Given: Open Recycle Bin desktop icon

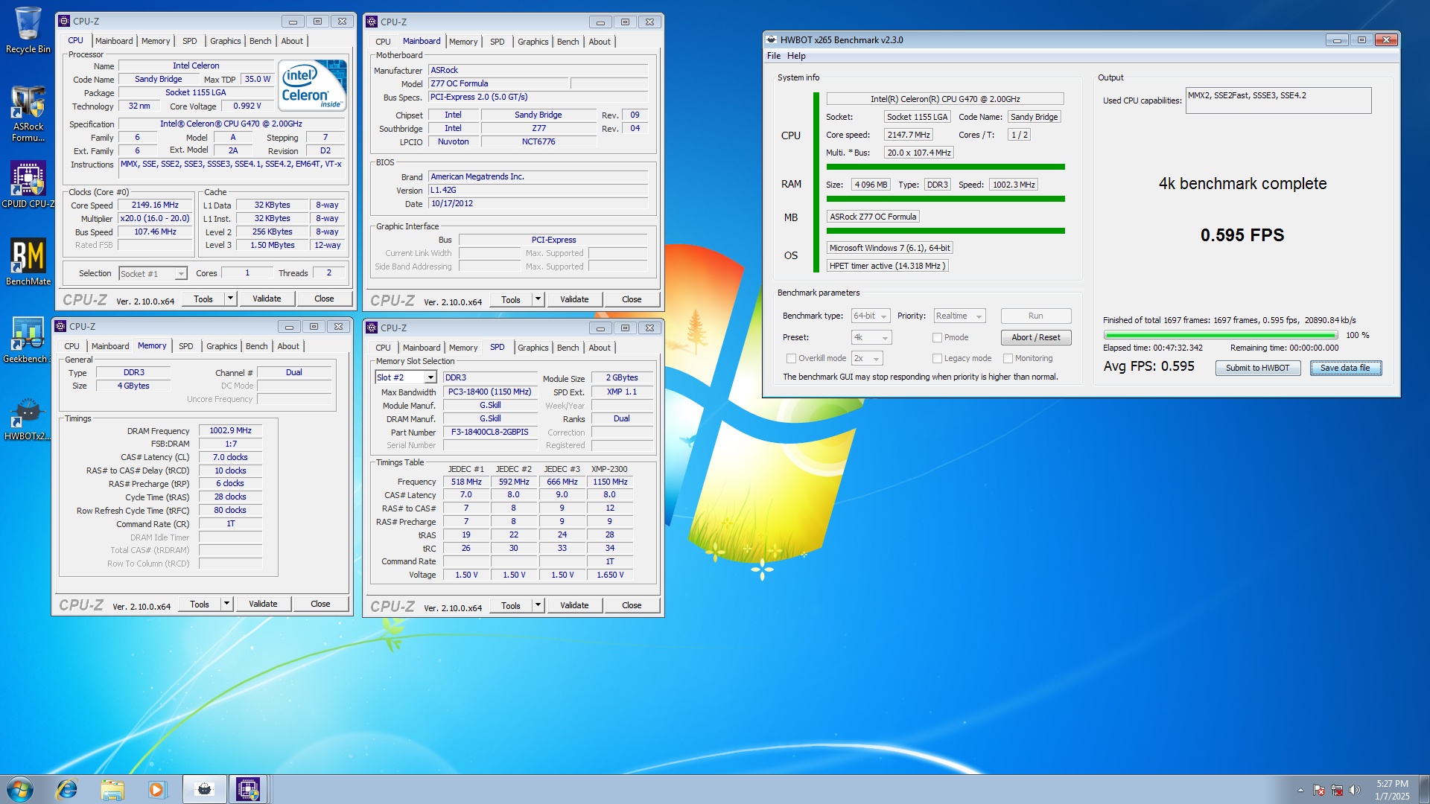Looking at the screenshot, I should coord(28,30).
